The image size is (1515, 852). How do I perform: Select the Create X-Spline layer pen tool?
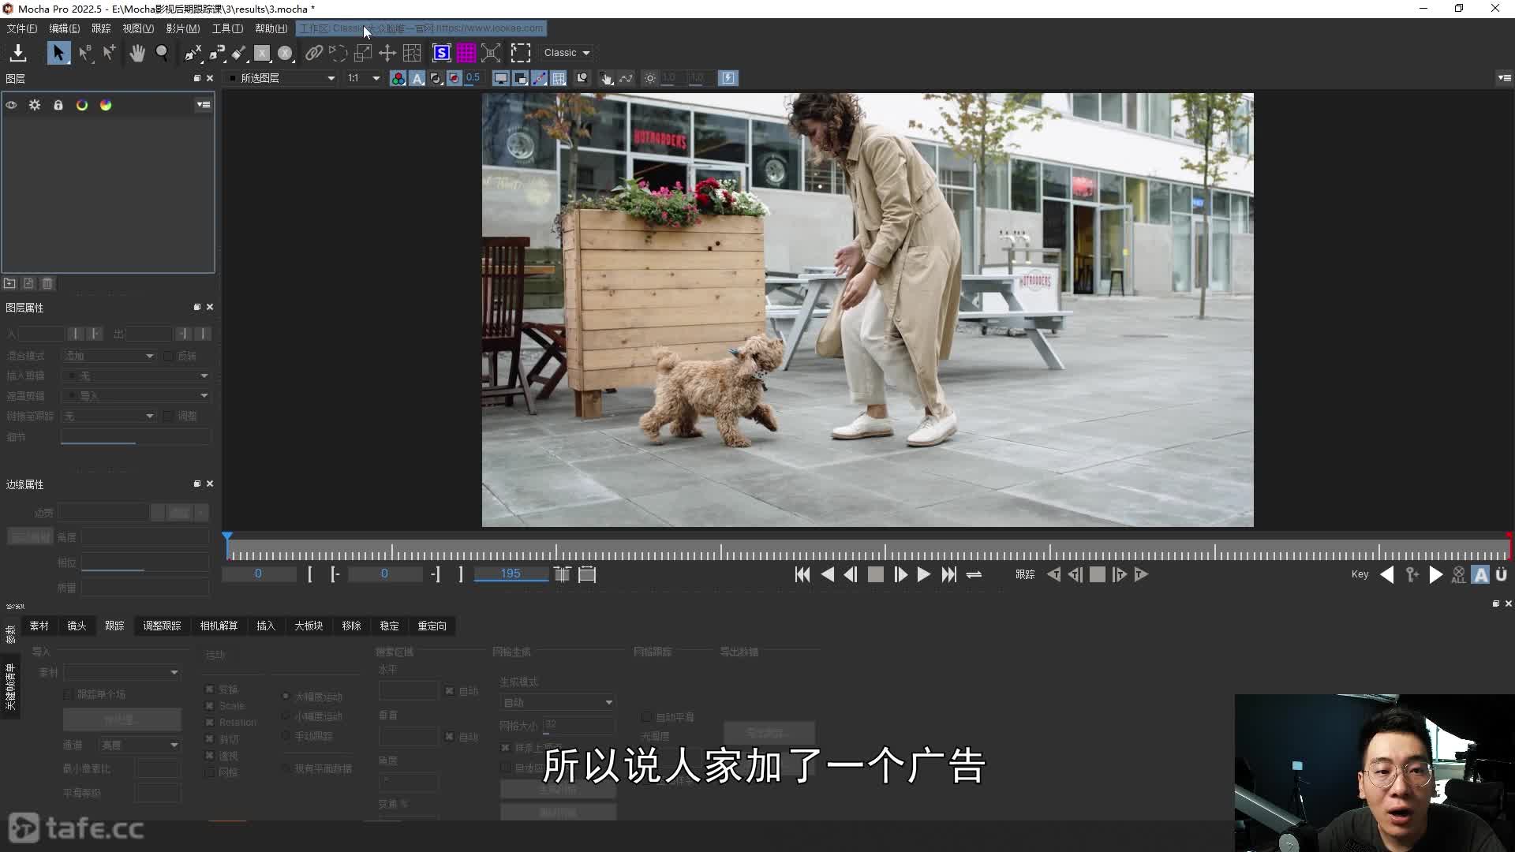point(193,53)
